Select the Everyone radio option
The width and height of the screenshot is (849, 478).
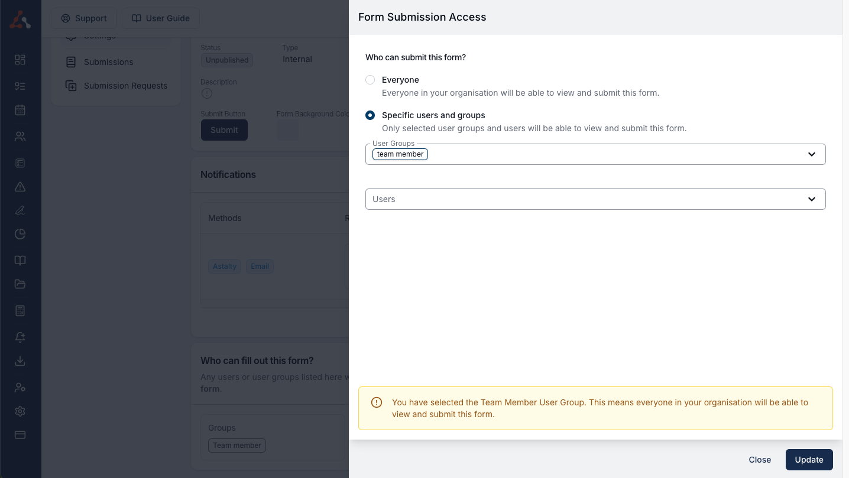pos(370,80)
